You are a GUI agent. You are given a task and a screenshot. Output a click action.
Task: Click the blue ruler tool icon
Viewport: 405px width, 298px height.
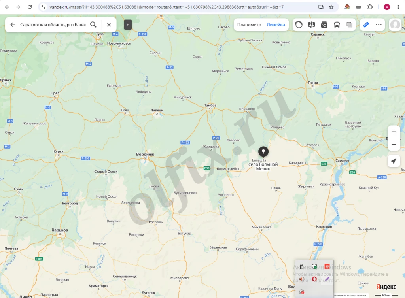click(x=366, y=25)
